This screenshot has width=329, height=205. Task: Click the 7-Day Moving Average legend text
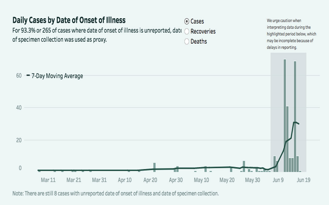point(57,76)
